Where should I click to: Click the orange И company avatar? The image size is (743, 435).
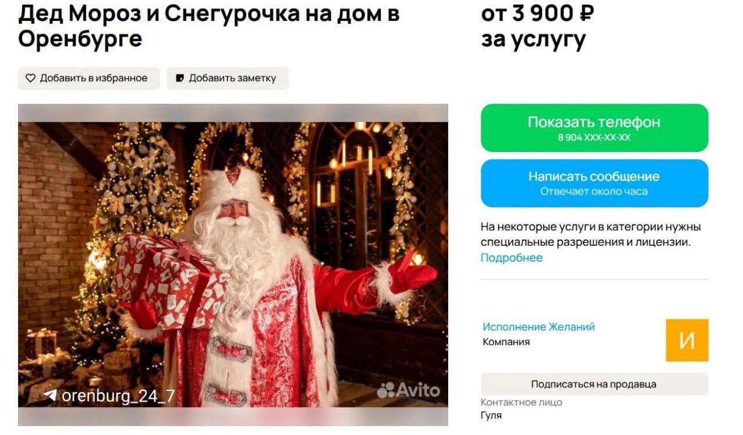(687, 340)
